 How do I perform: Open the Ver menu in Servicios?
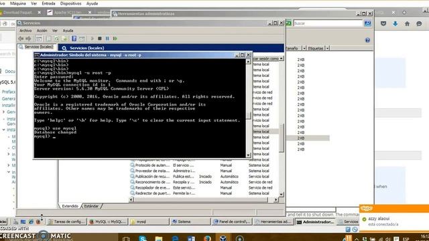tap(55, 31)
